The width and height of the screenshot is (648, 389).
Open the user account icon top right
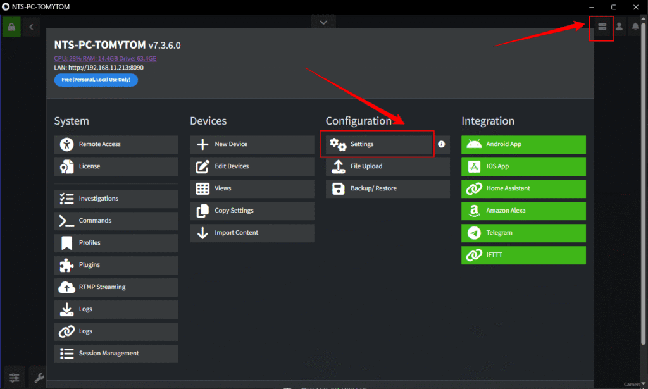pos(618,27)
